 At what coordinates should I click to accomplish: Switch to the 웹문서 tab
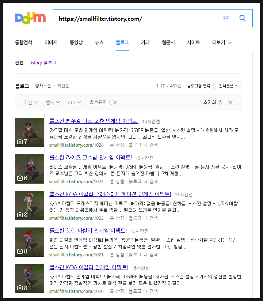point(168,42)
